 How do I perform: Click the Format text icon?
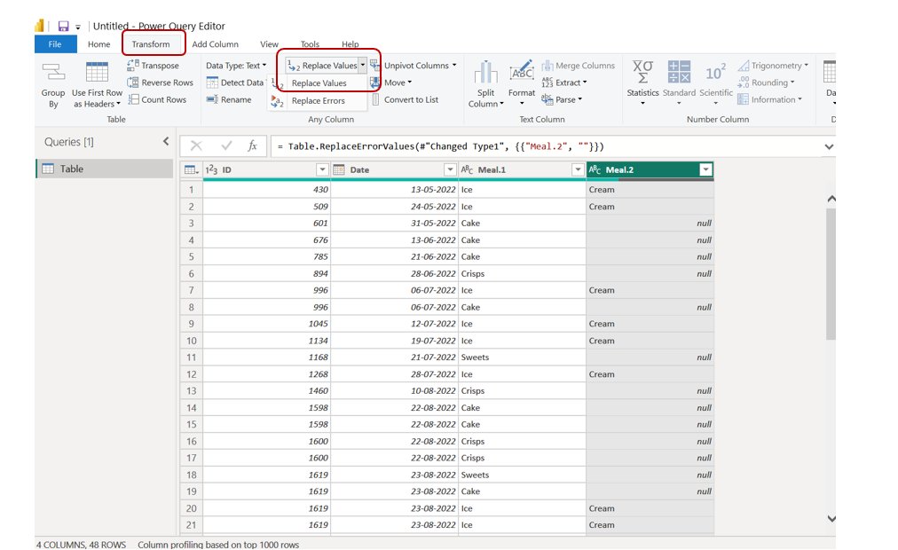pos(522,71)
